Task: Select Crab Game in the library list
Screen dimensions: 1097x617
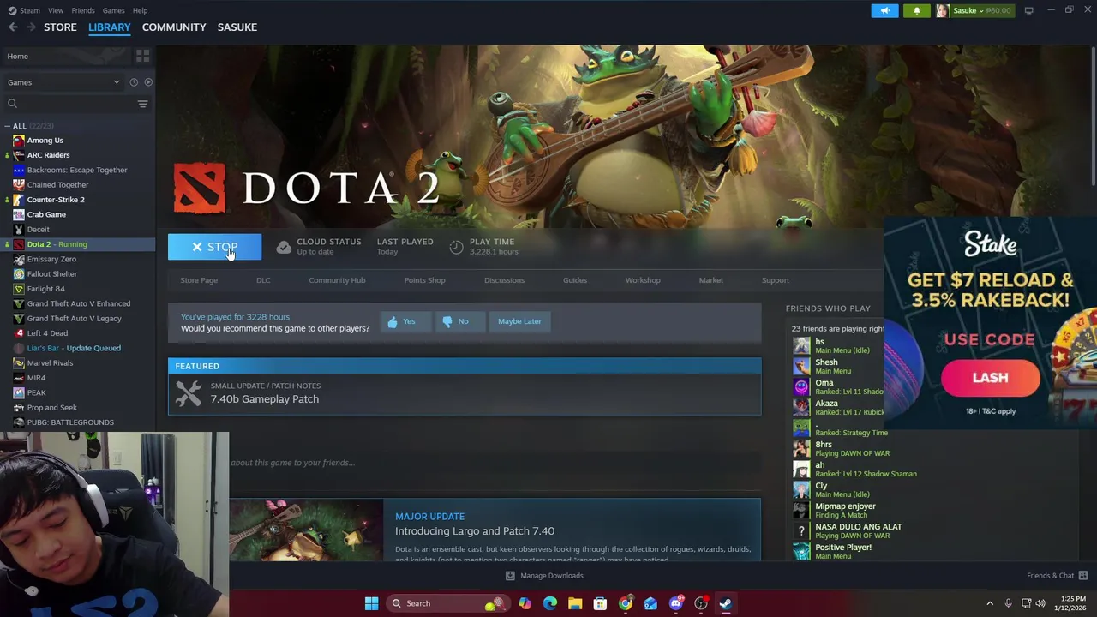Action: [46, 214]
